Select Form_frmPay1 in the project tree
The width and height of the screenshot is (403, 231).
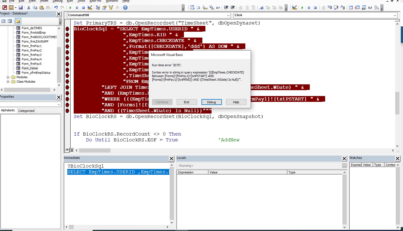32,46
